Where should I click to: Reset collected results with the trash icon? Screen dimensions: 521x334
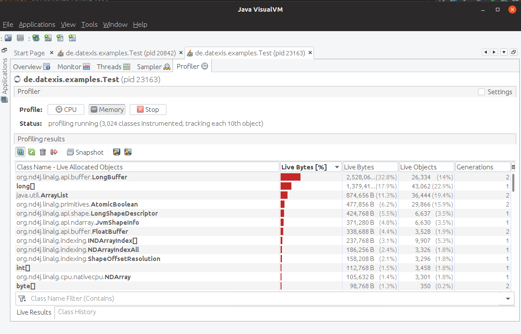[42, 152]
